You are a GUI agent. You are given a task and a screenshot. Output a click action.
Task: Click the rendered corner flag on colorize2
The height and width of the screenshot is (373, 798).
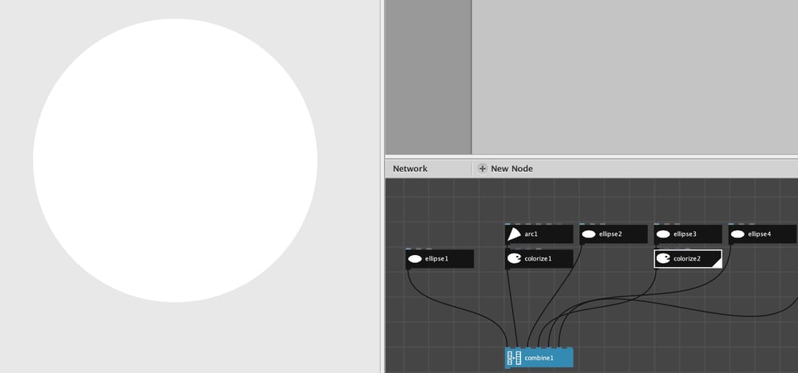717,263
